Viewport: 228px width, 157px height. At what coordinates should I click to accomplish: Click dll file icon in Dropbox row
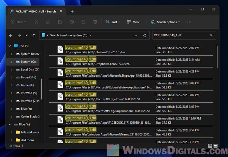point(60,61)
